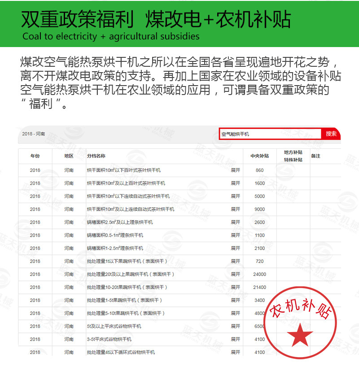
Task: Click the 2018 - 河南 filter label
Action: coord(34,134)
